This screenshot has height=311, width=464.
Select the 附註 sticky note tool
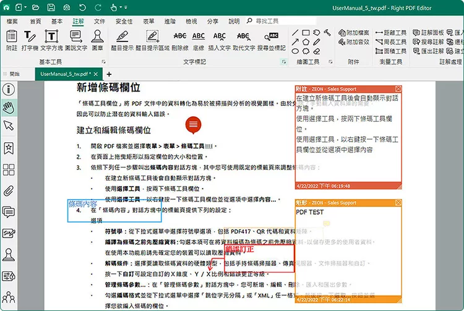(11, 40)
